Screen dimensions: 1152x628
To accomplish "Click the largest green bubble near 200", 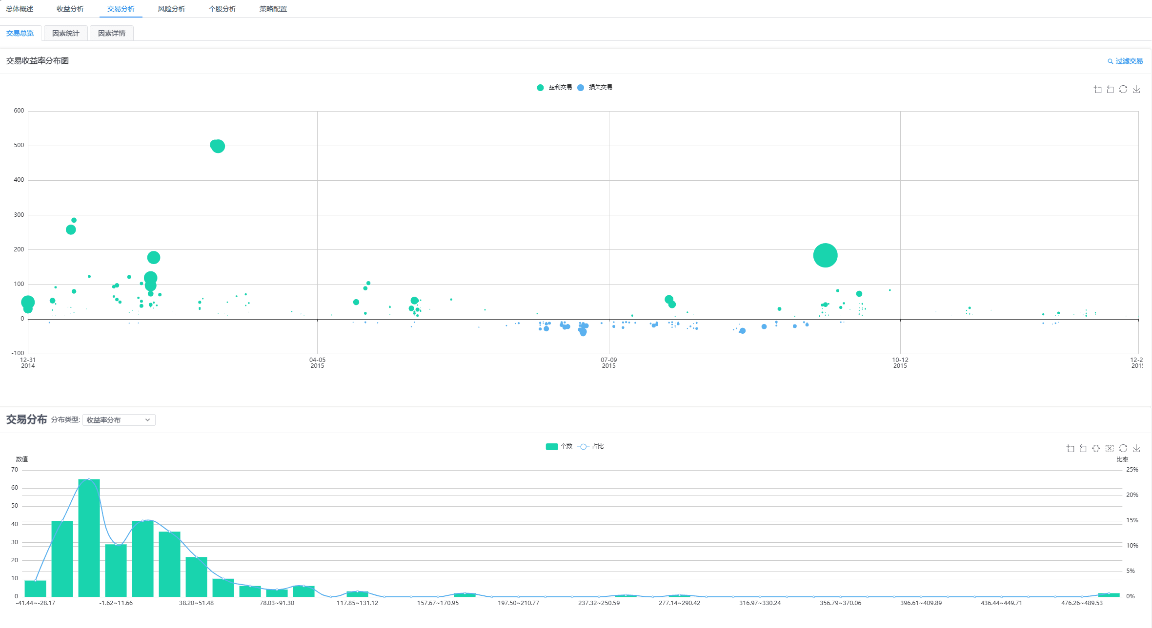I will click(x=825, y=255).
